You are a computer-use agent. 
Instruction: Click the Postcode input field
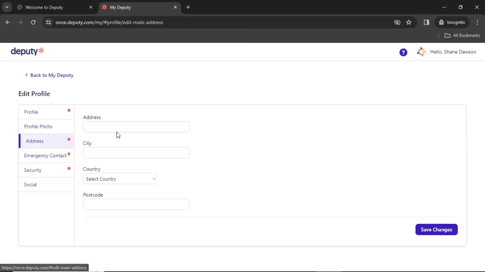click(136, 204)
